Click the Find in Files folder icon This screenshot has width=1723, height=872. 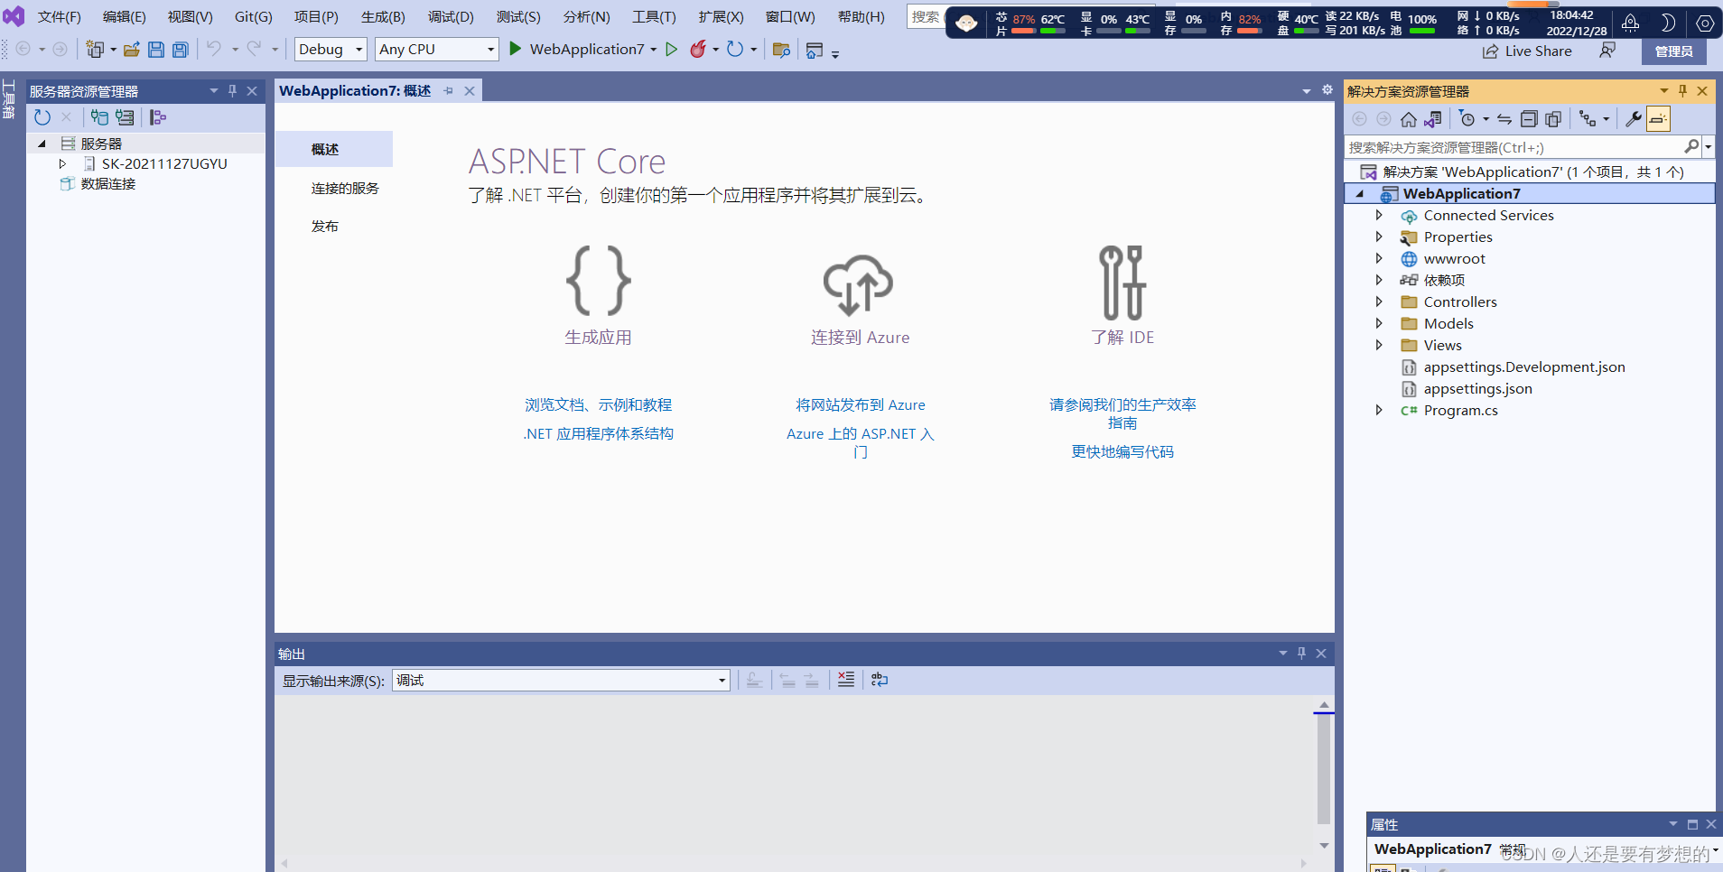click(781, 51)
